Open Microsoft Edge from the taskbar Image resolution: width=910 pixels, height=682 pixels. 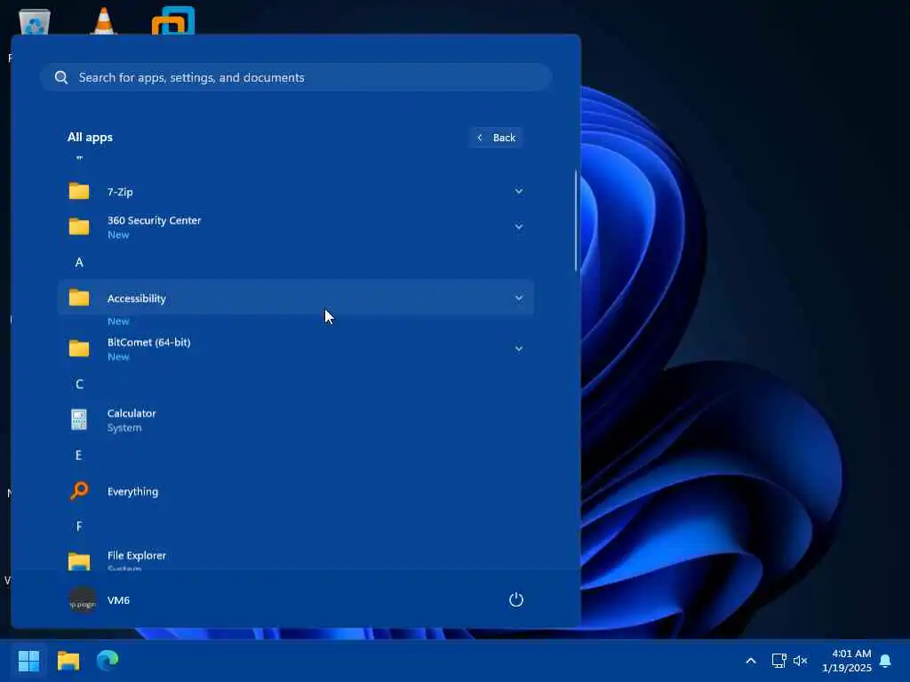(x=108, y=661)
